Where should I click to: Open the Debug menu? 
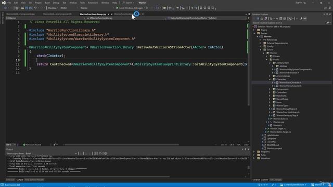pyautogui.click(x=56, y=3)
